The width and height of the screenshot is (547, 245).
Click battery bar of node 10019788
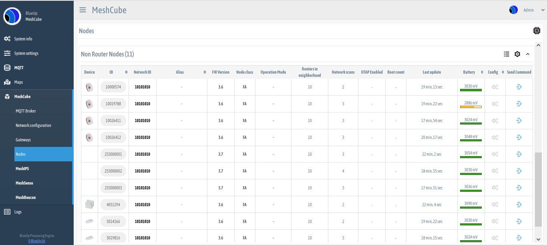click(471, 107)
